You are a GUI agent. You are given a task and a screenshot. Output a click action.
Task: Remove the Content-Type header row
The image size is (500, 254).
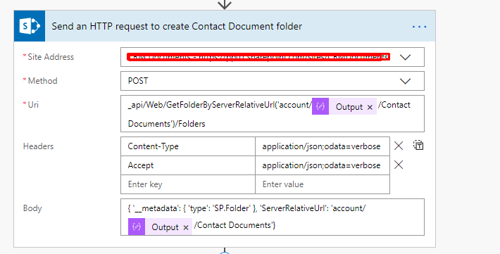click(399, 146)
